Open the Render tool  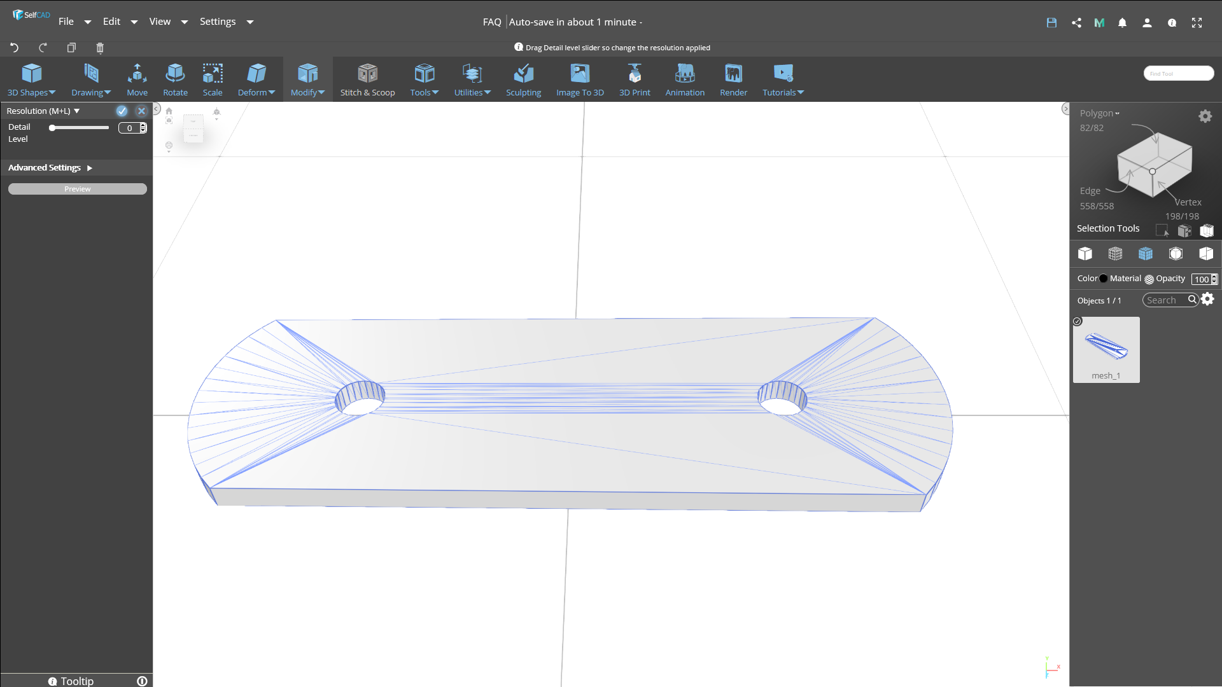point(733,79)
